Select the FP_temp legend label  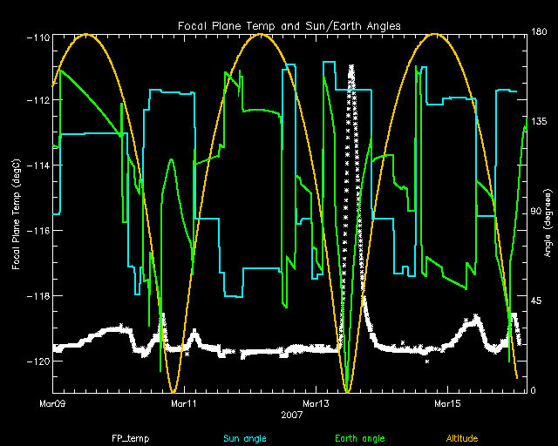coord(128,437)
